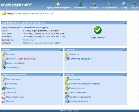Click the Eksportere svar icon
This screenshot has height=112, width=139.
coord(67,88)
